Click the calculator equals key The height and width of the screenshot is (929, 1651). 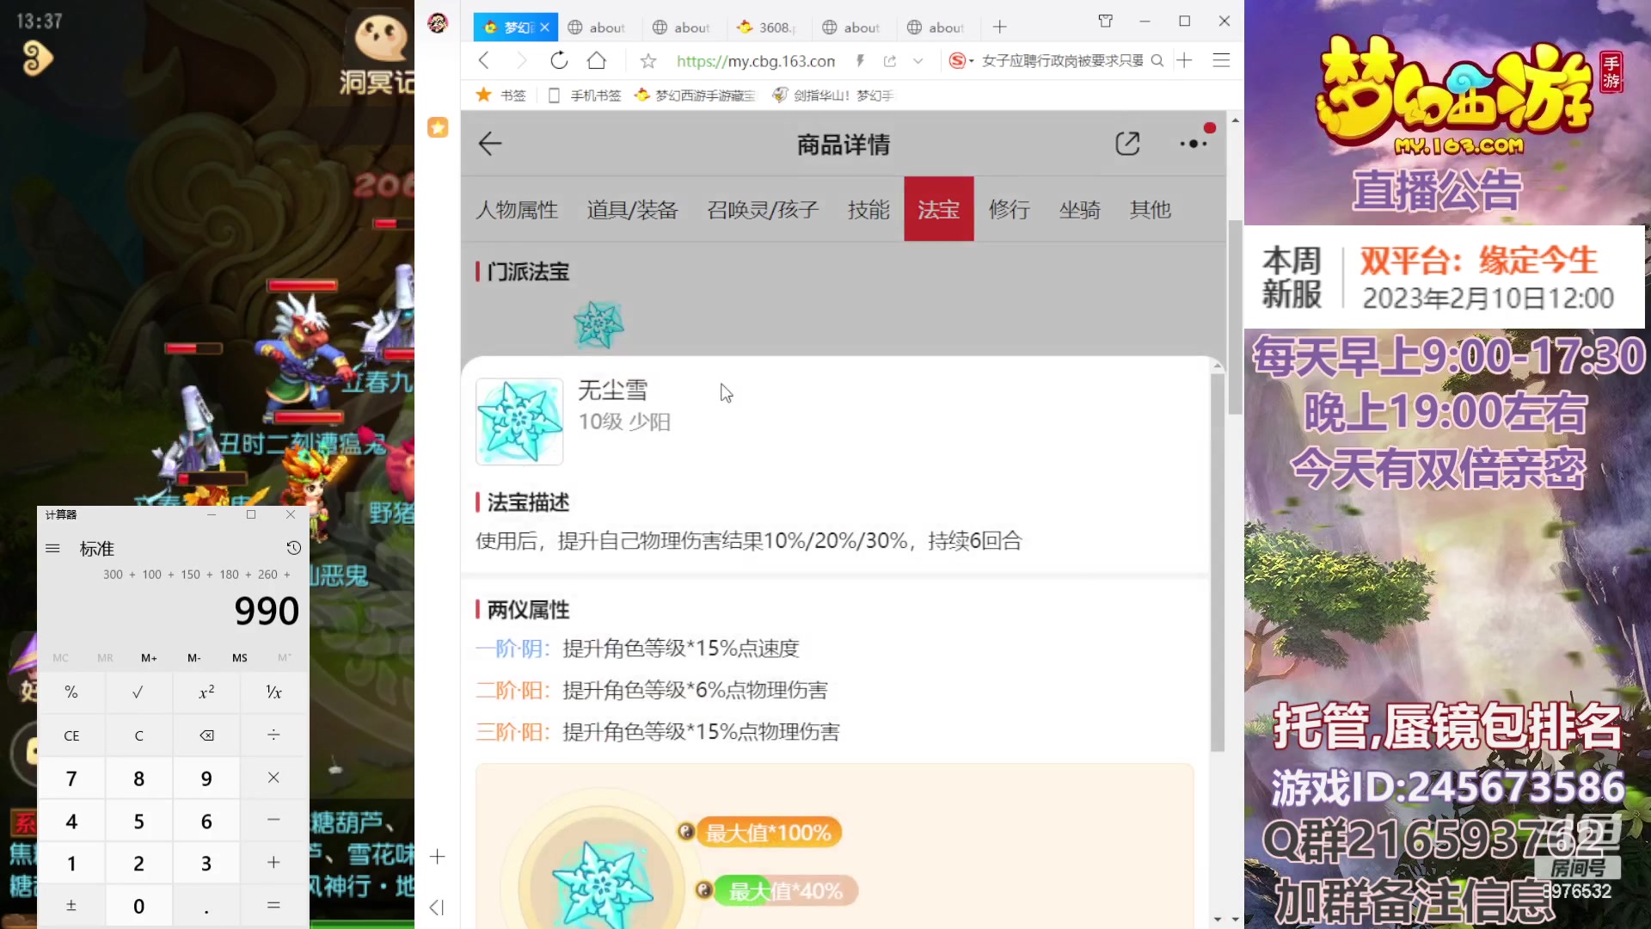click(x=273, y=906)
